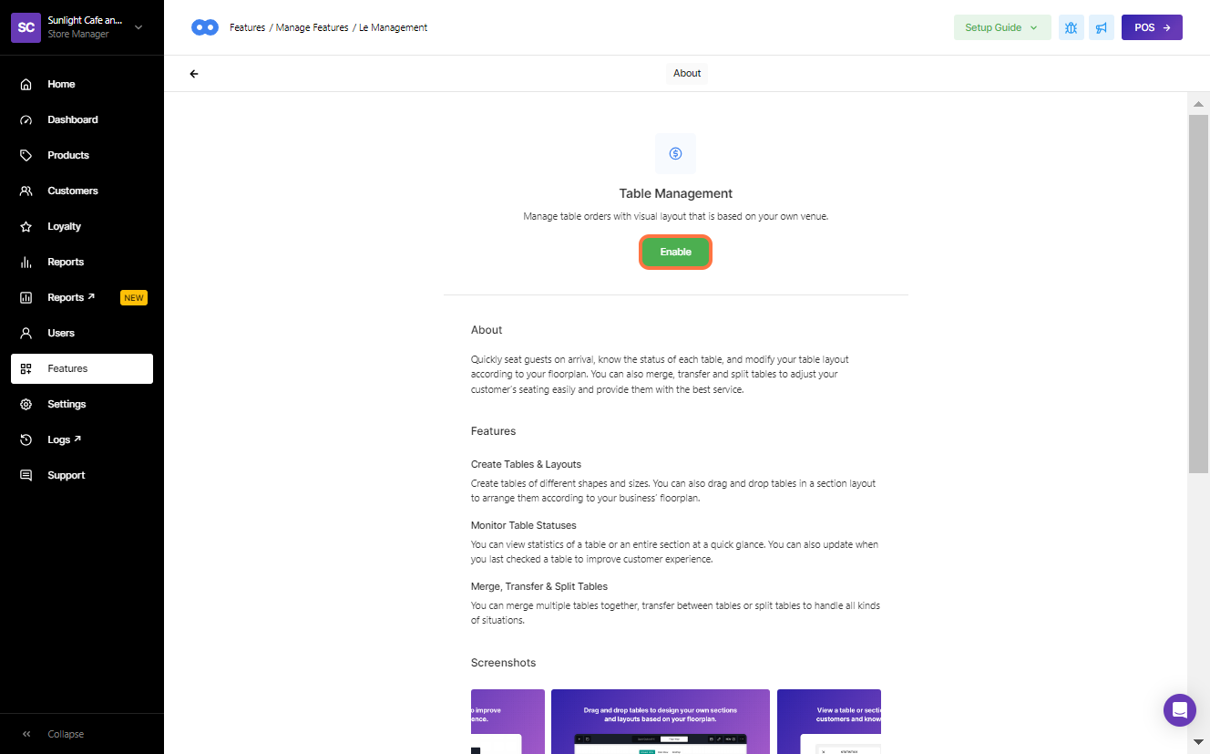This screenshot has width=1210, height=754.
Task: Open the announcements megaphone icon
Action: [1102, 27]
